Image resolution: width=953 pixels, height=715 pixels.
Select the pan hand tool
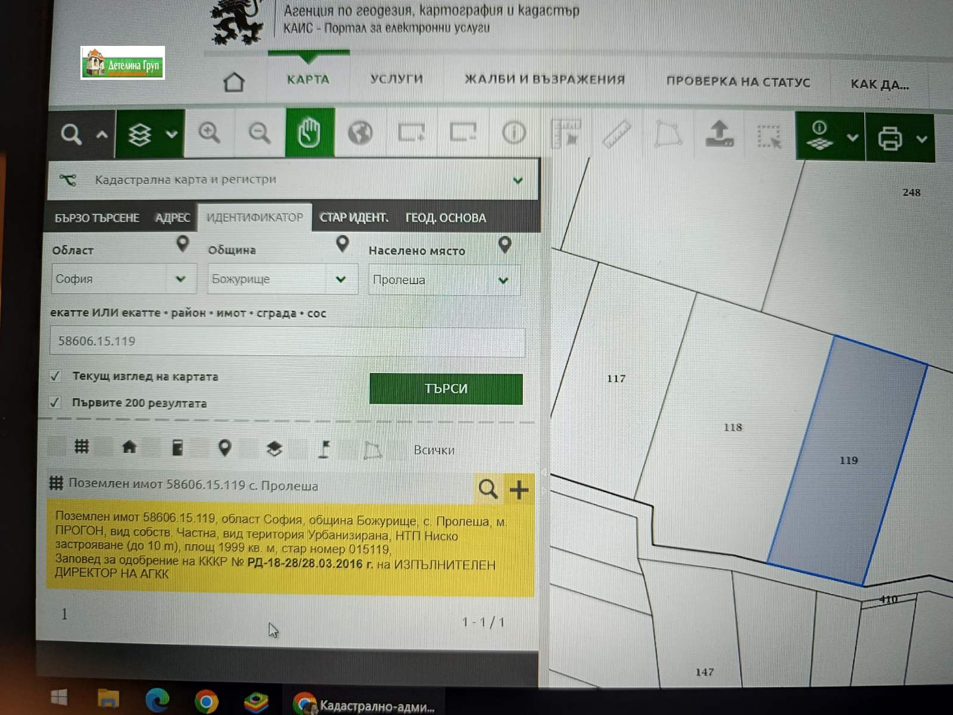point(309,133)
